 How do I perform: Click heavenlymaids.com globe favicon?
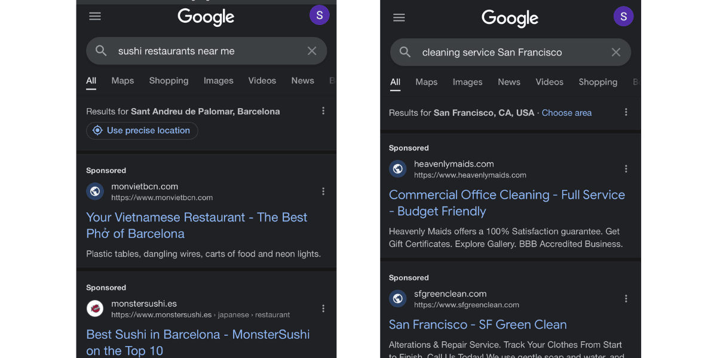point(398,169)
